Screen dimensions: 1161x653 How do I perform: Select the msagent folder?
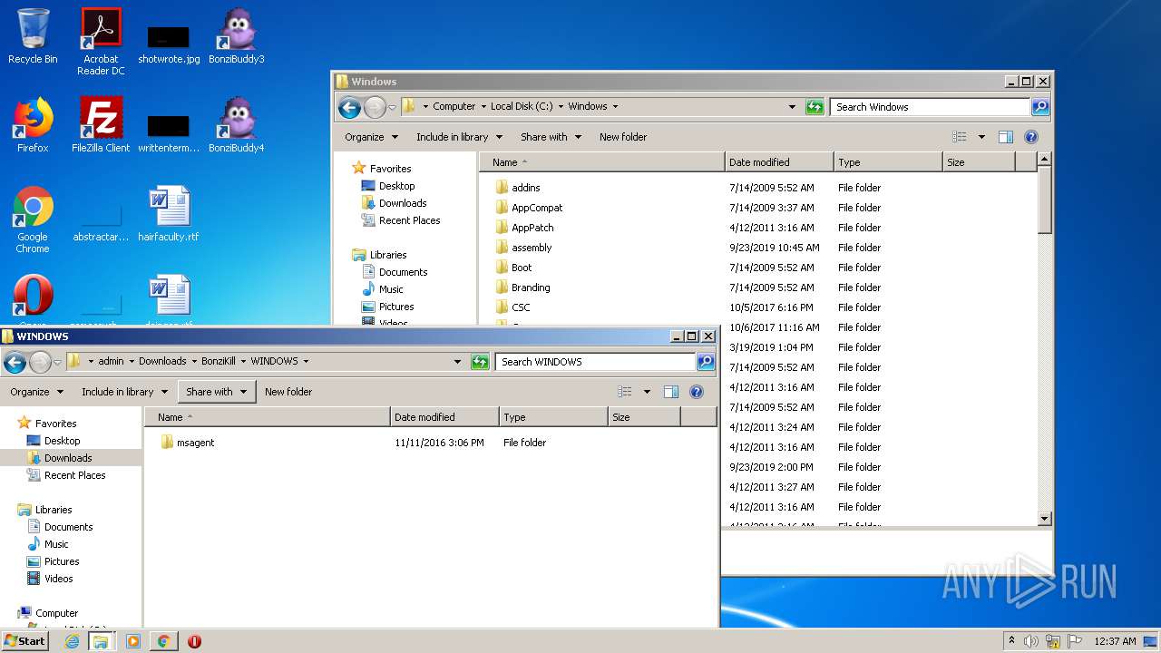pos(195,443)
